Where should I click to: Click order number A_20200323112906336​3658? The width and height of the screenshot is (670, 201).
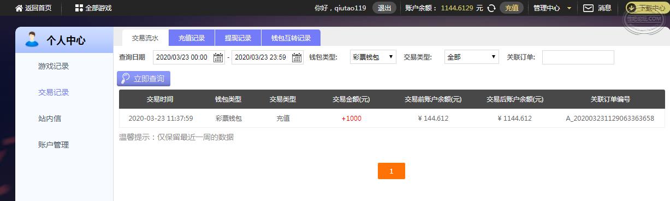[x=610, y=118]
